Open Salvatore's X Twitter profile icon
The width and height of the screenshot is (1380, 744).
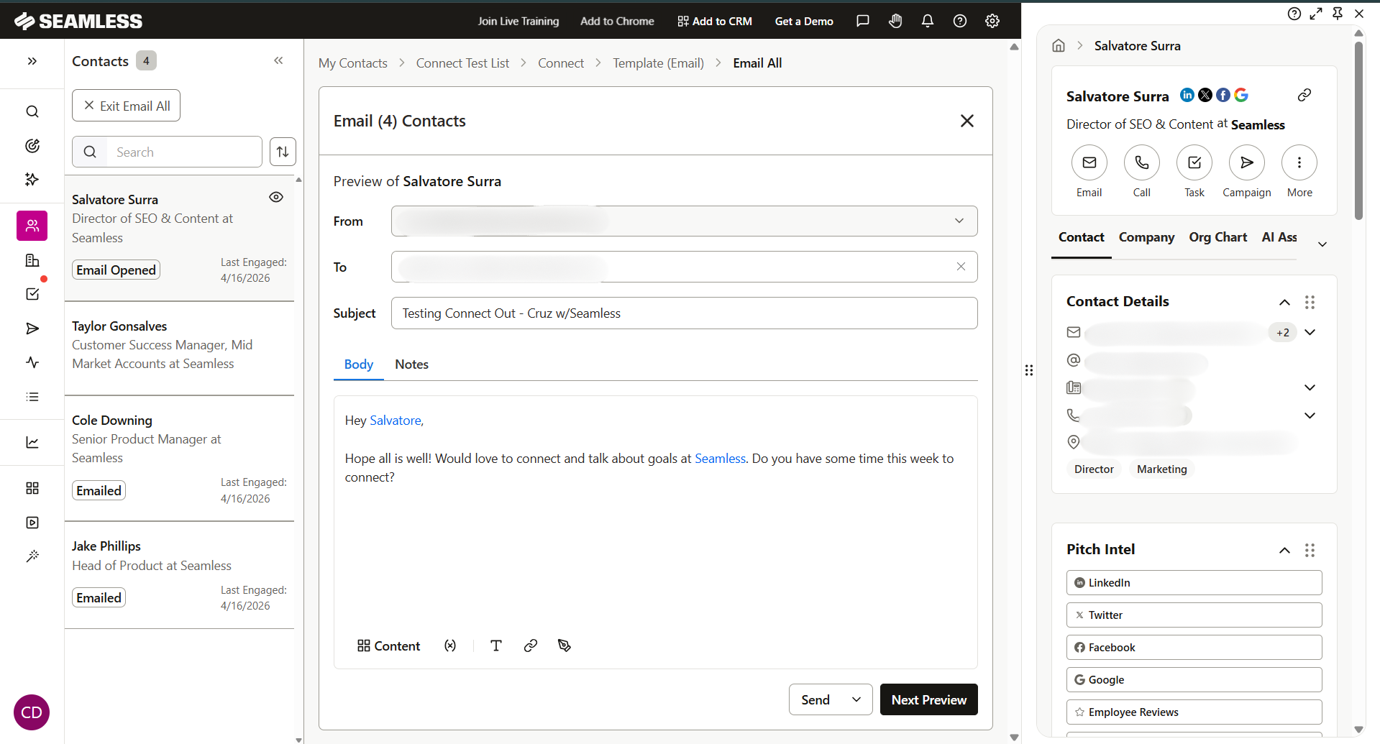(1205, 95)
